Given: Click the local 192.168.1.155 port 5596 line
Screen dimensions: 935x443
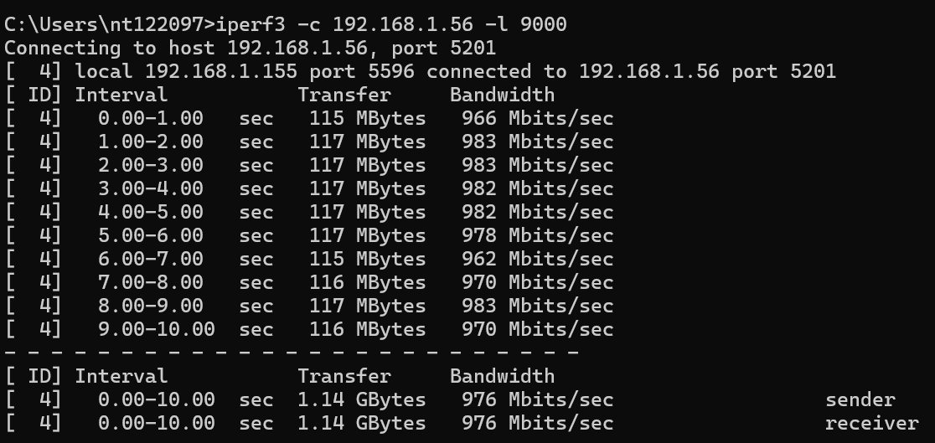Looking at the screenshot, I should click(421, 71).
